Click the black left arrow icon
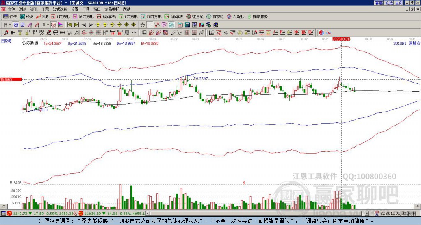This screenshot has height=225, width=421. tap(84, 25)
